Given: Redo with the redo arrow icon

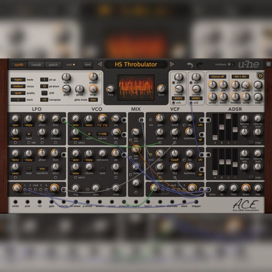Looking at the screenshot, I should point(200,65).
